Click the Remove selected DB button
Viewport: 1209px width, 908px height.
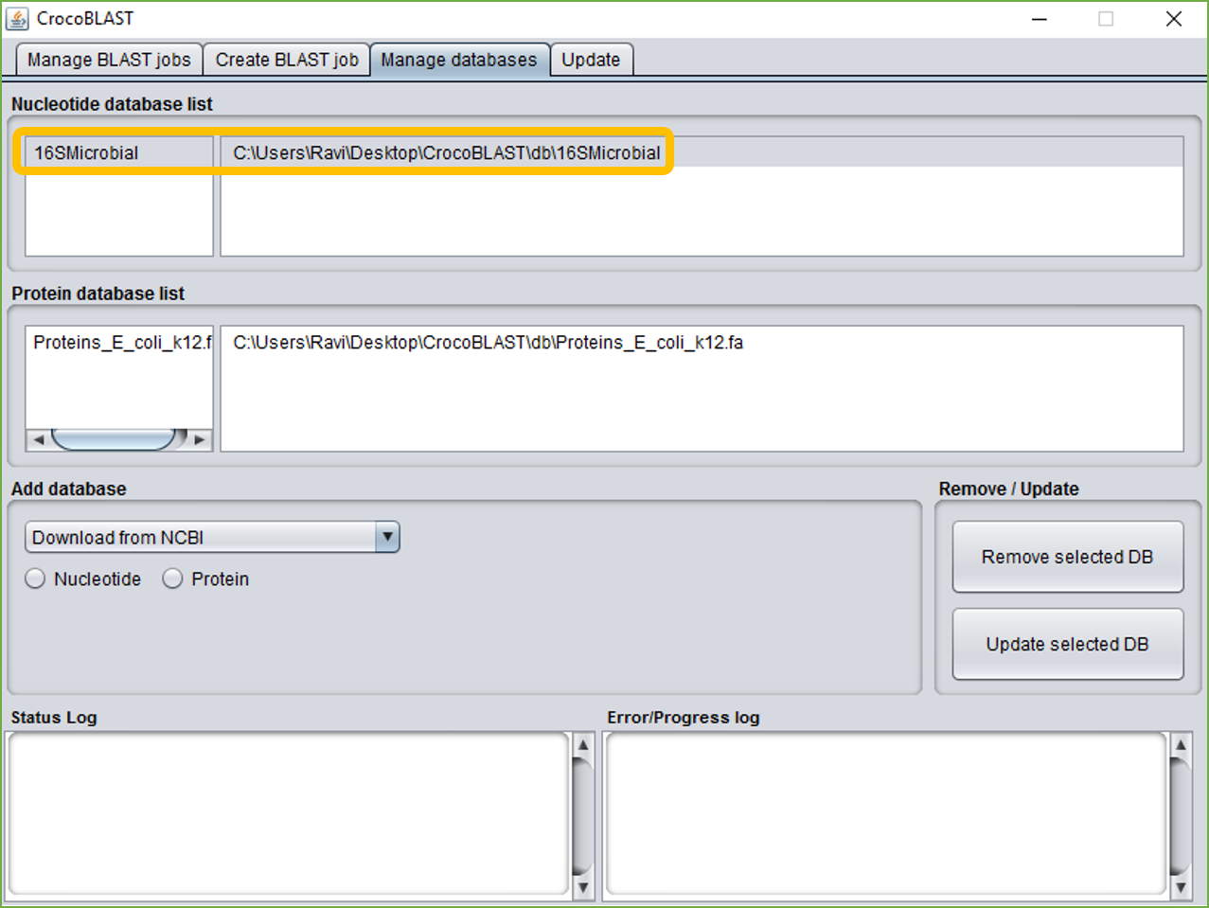point(1068,557)
